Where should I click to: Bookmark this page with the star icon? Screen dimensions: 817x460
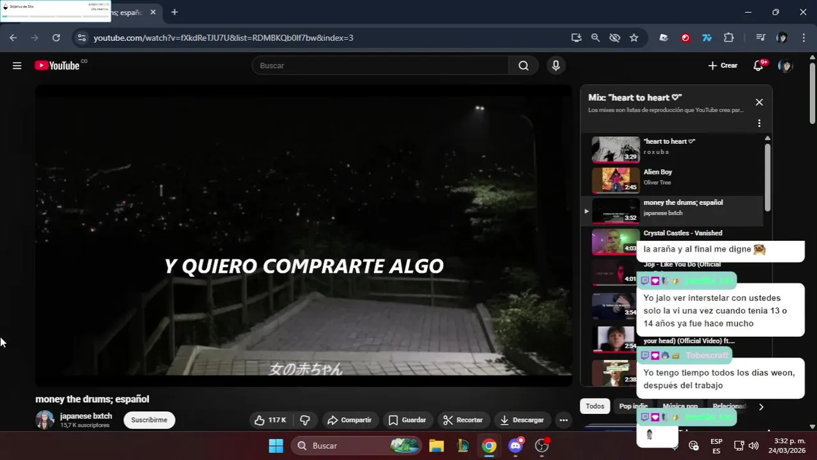coord(634,38)
